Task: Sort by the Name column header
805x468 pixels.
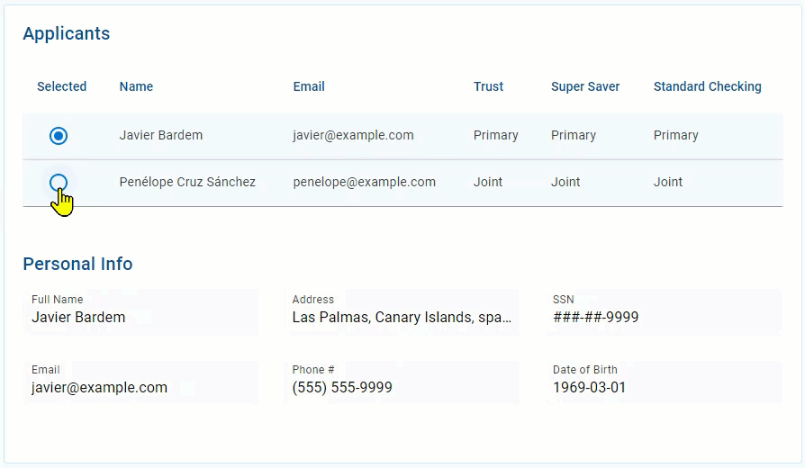Action: [136, 86]
